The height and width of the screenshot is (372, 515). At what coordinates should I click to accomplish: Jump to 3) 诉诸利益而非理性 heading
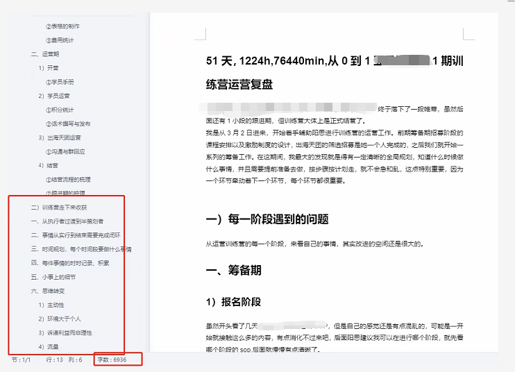65,333
